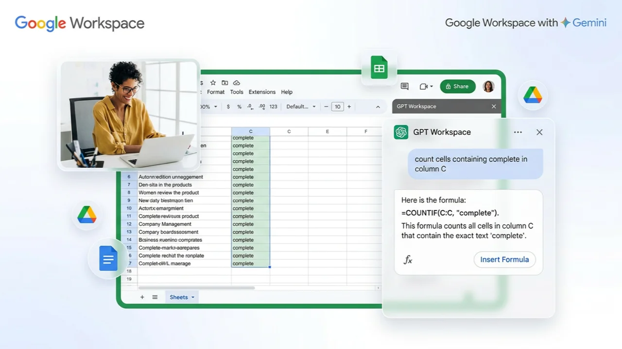Select the column F header
Screen dimensions: 622x349
(x=366, y=131)
